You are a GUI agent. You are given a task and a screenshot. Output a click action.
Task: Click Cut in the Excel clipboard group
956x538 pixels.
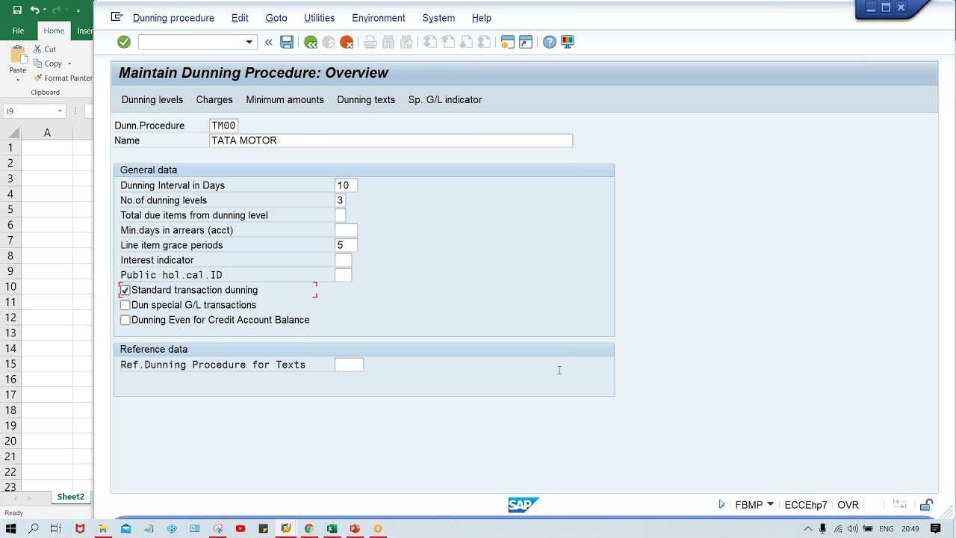(45, 49)
